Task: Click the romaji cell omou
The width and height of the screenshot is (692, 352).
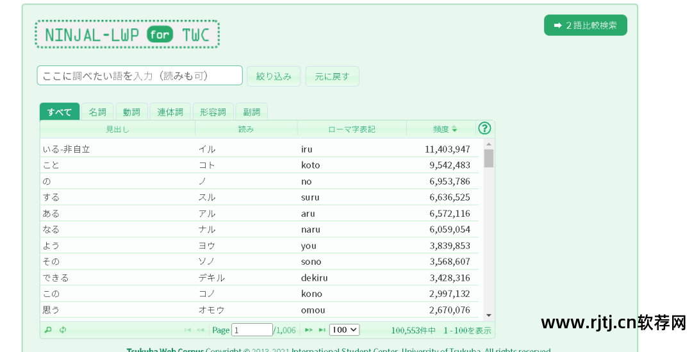Action: (313, 310)
